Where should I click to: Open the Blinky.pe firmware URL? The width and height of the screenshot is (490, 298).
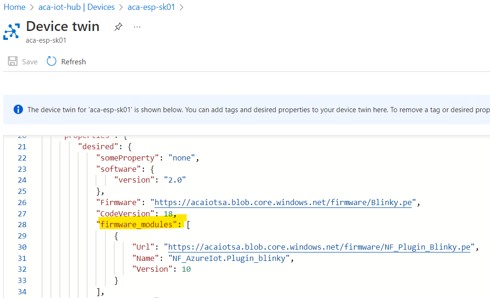point(283,202)
